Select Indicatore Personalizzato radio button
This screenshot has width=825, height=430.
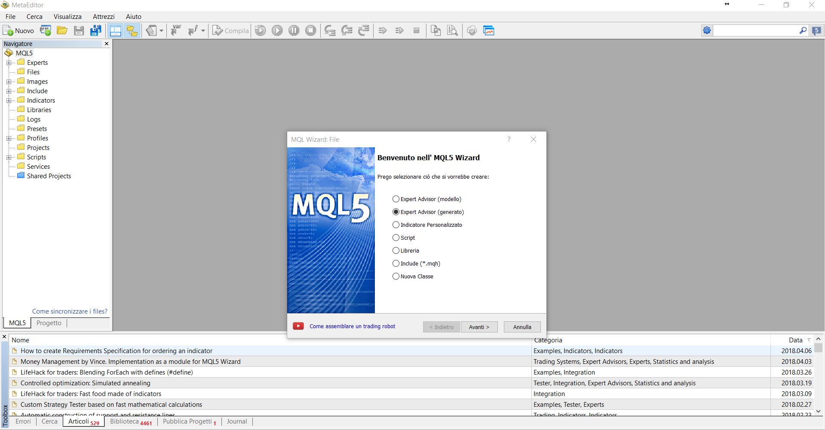pyautogui.click(x=396, y=225)
